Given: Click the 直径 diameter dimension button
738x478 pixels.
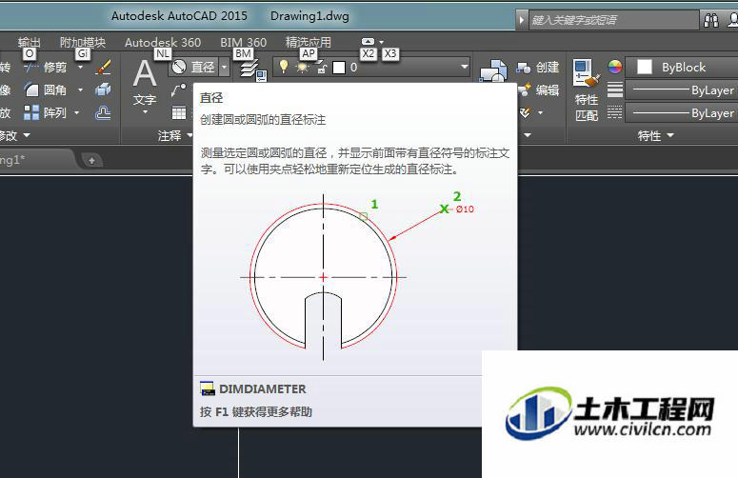Looking at the screenshot, I should [193, 68].
